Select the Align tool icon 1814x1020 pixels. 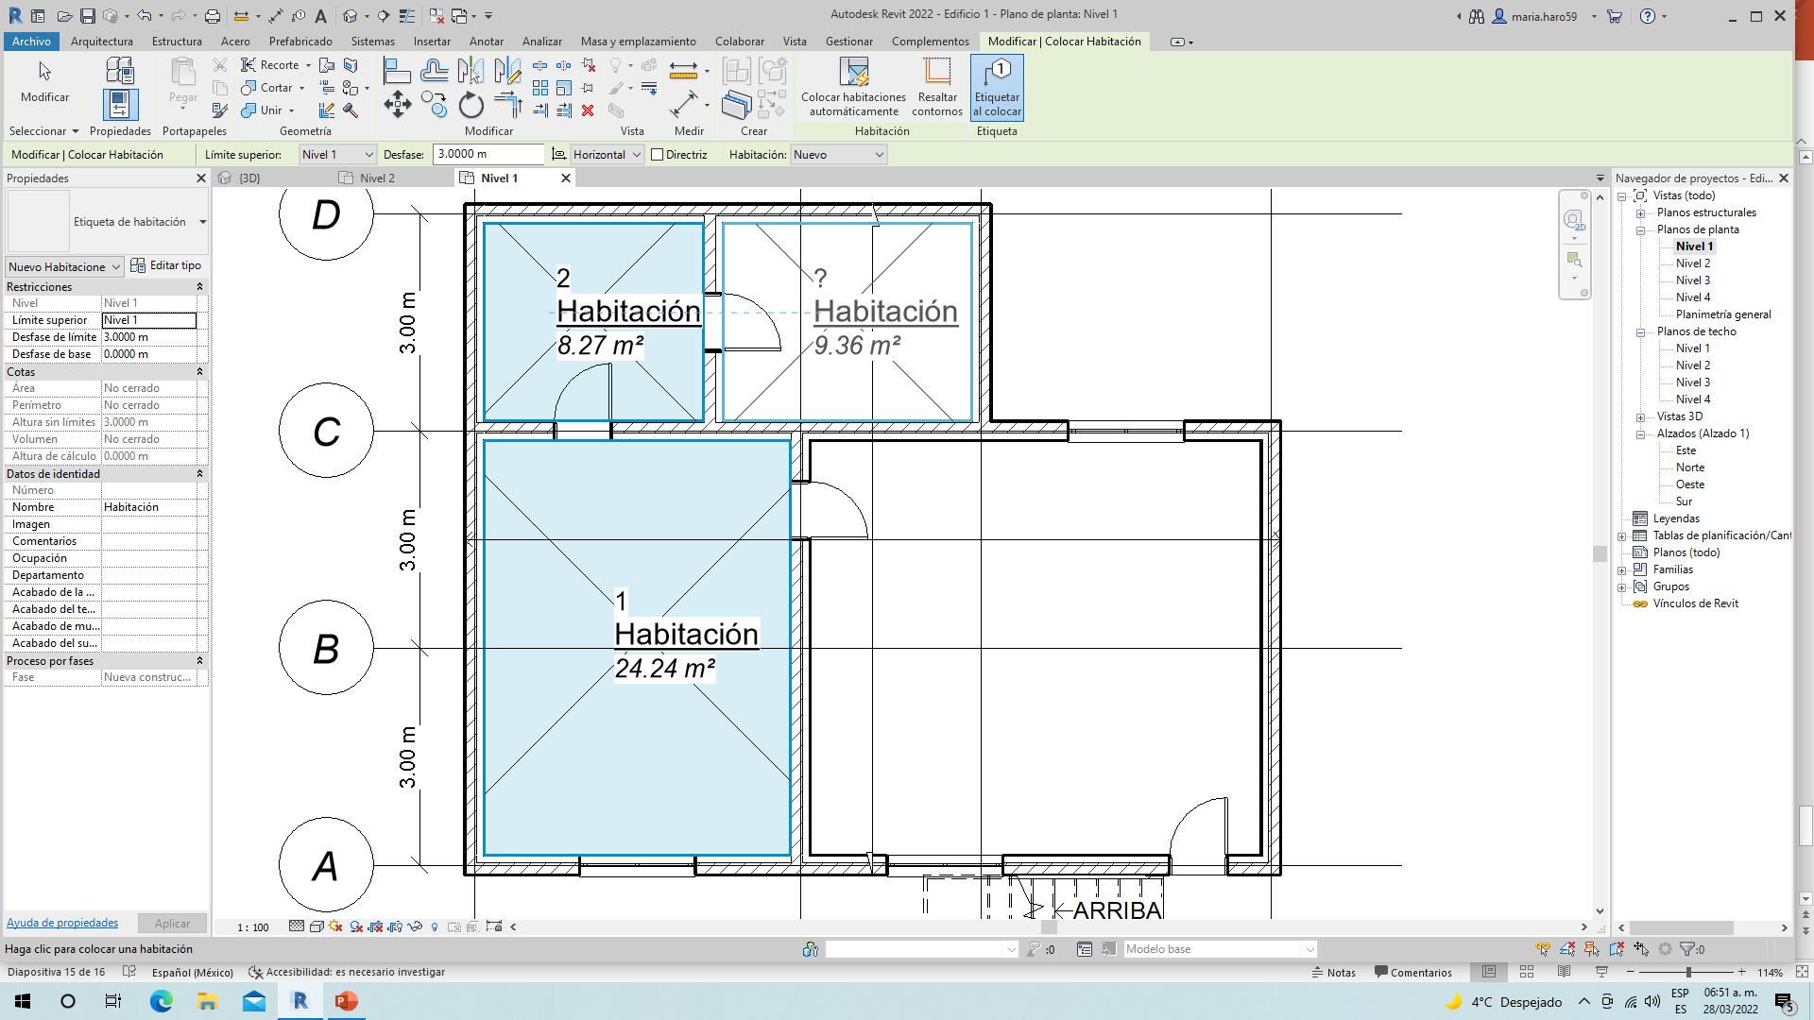click(397, 71)
